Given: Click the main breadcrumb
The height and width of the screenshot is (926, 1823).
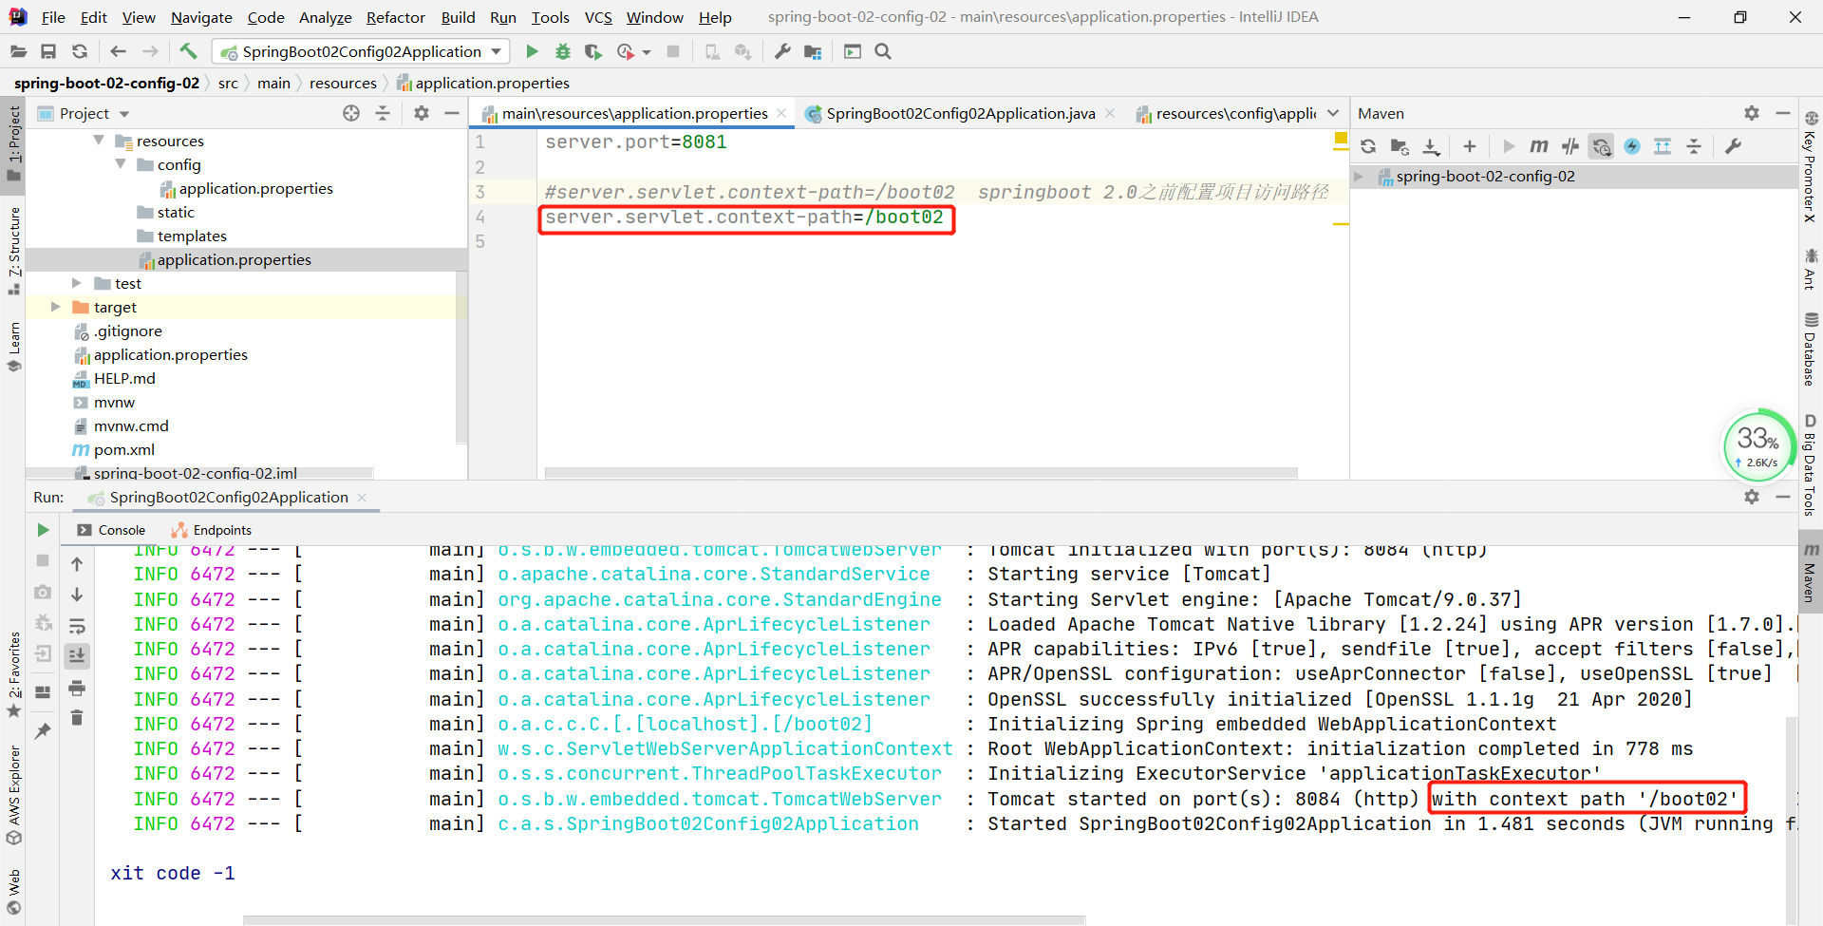Looking at the screenshot, I should coord(273,83).
